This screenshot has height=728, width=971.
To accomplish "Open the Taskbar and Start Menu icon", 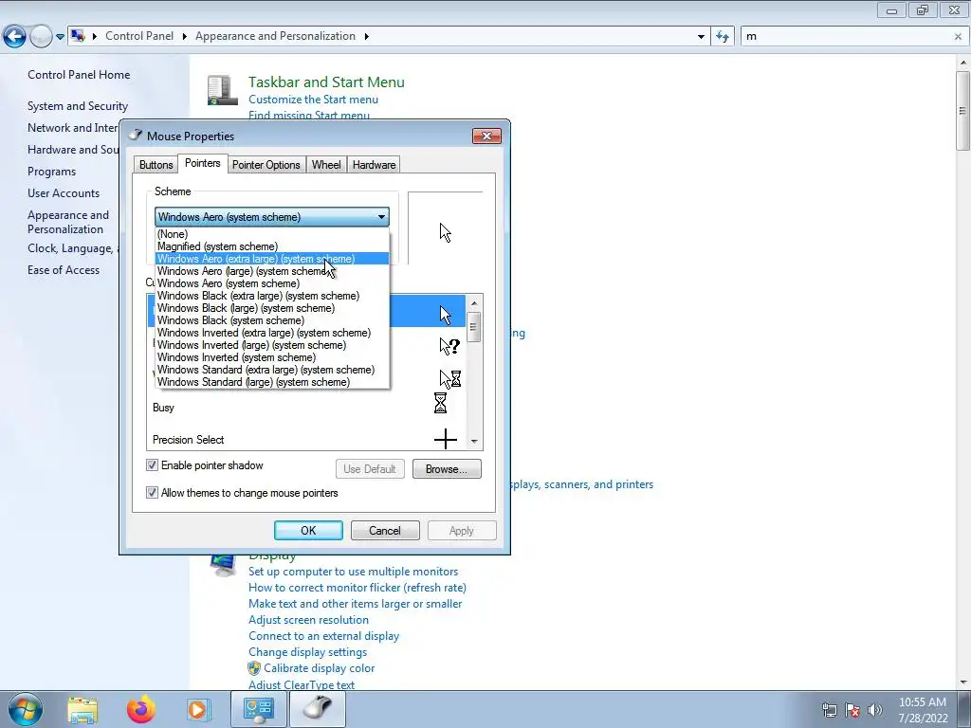I will pyautogui.click(x=222, y=90).
